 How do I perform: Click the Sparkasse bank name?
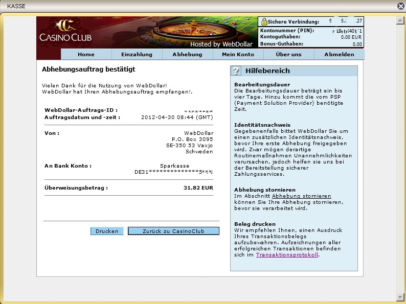[x=174, y=166]
